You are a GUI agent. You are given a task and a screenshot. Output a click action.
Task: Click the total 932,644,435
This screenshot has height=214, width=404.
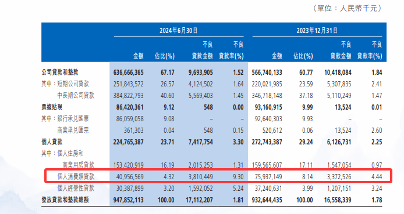267,200
